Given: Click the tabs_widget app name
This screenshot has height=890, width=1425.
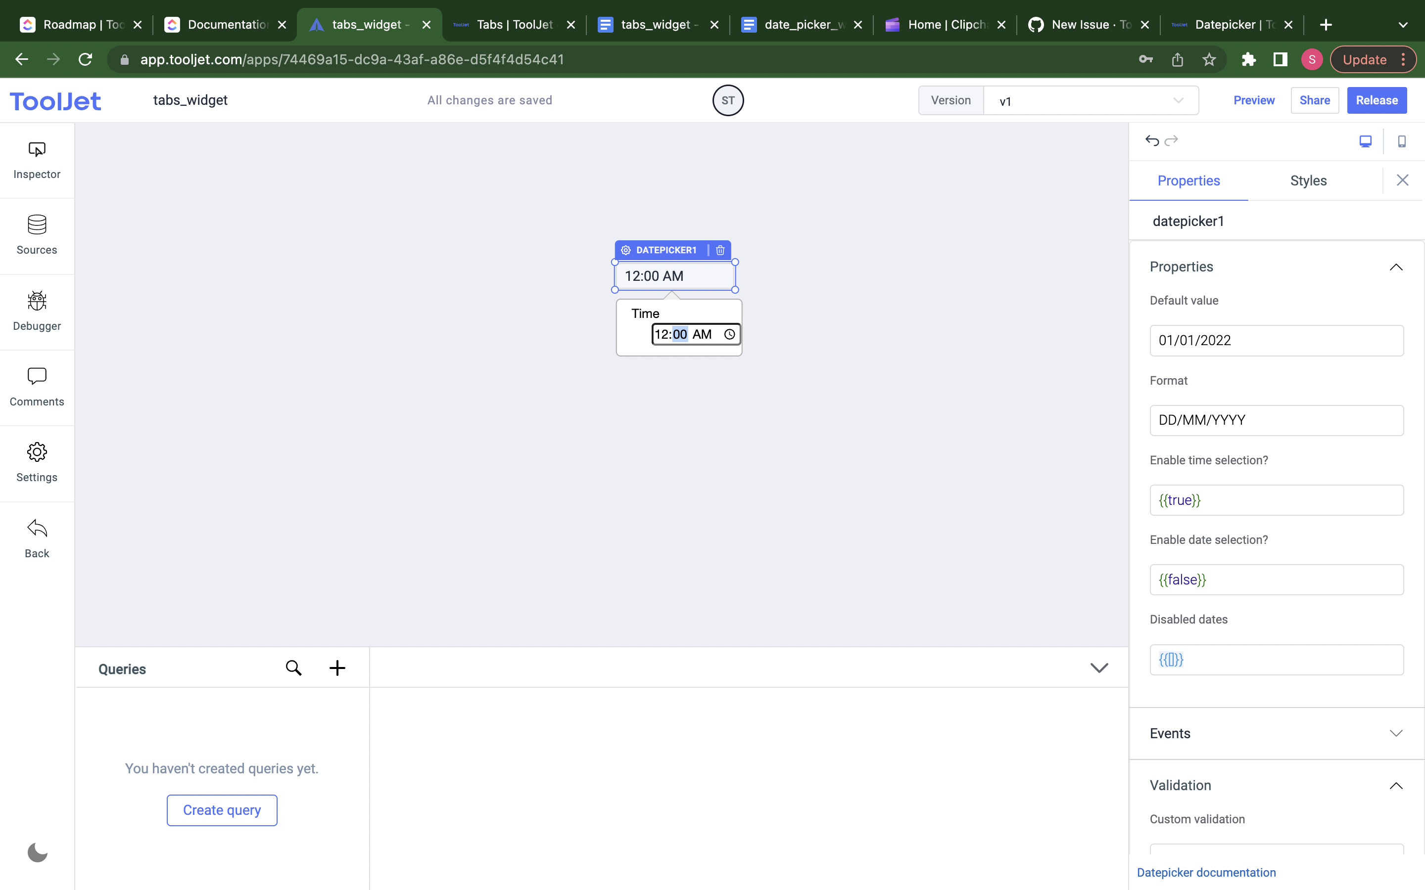Looking at the screenshot, I should tap(190, 101).
